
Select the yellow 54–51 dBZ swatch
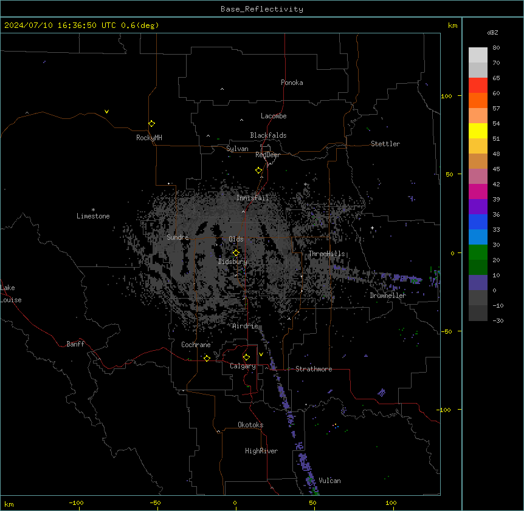478,130
